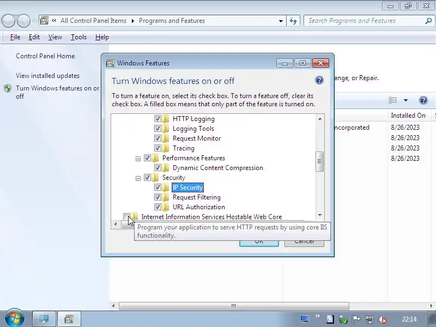Select the Dynamic Content Compression item
The width and height of the screenshot is (436, 327).
pyautogui.click(x=217, y=168)
